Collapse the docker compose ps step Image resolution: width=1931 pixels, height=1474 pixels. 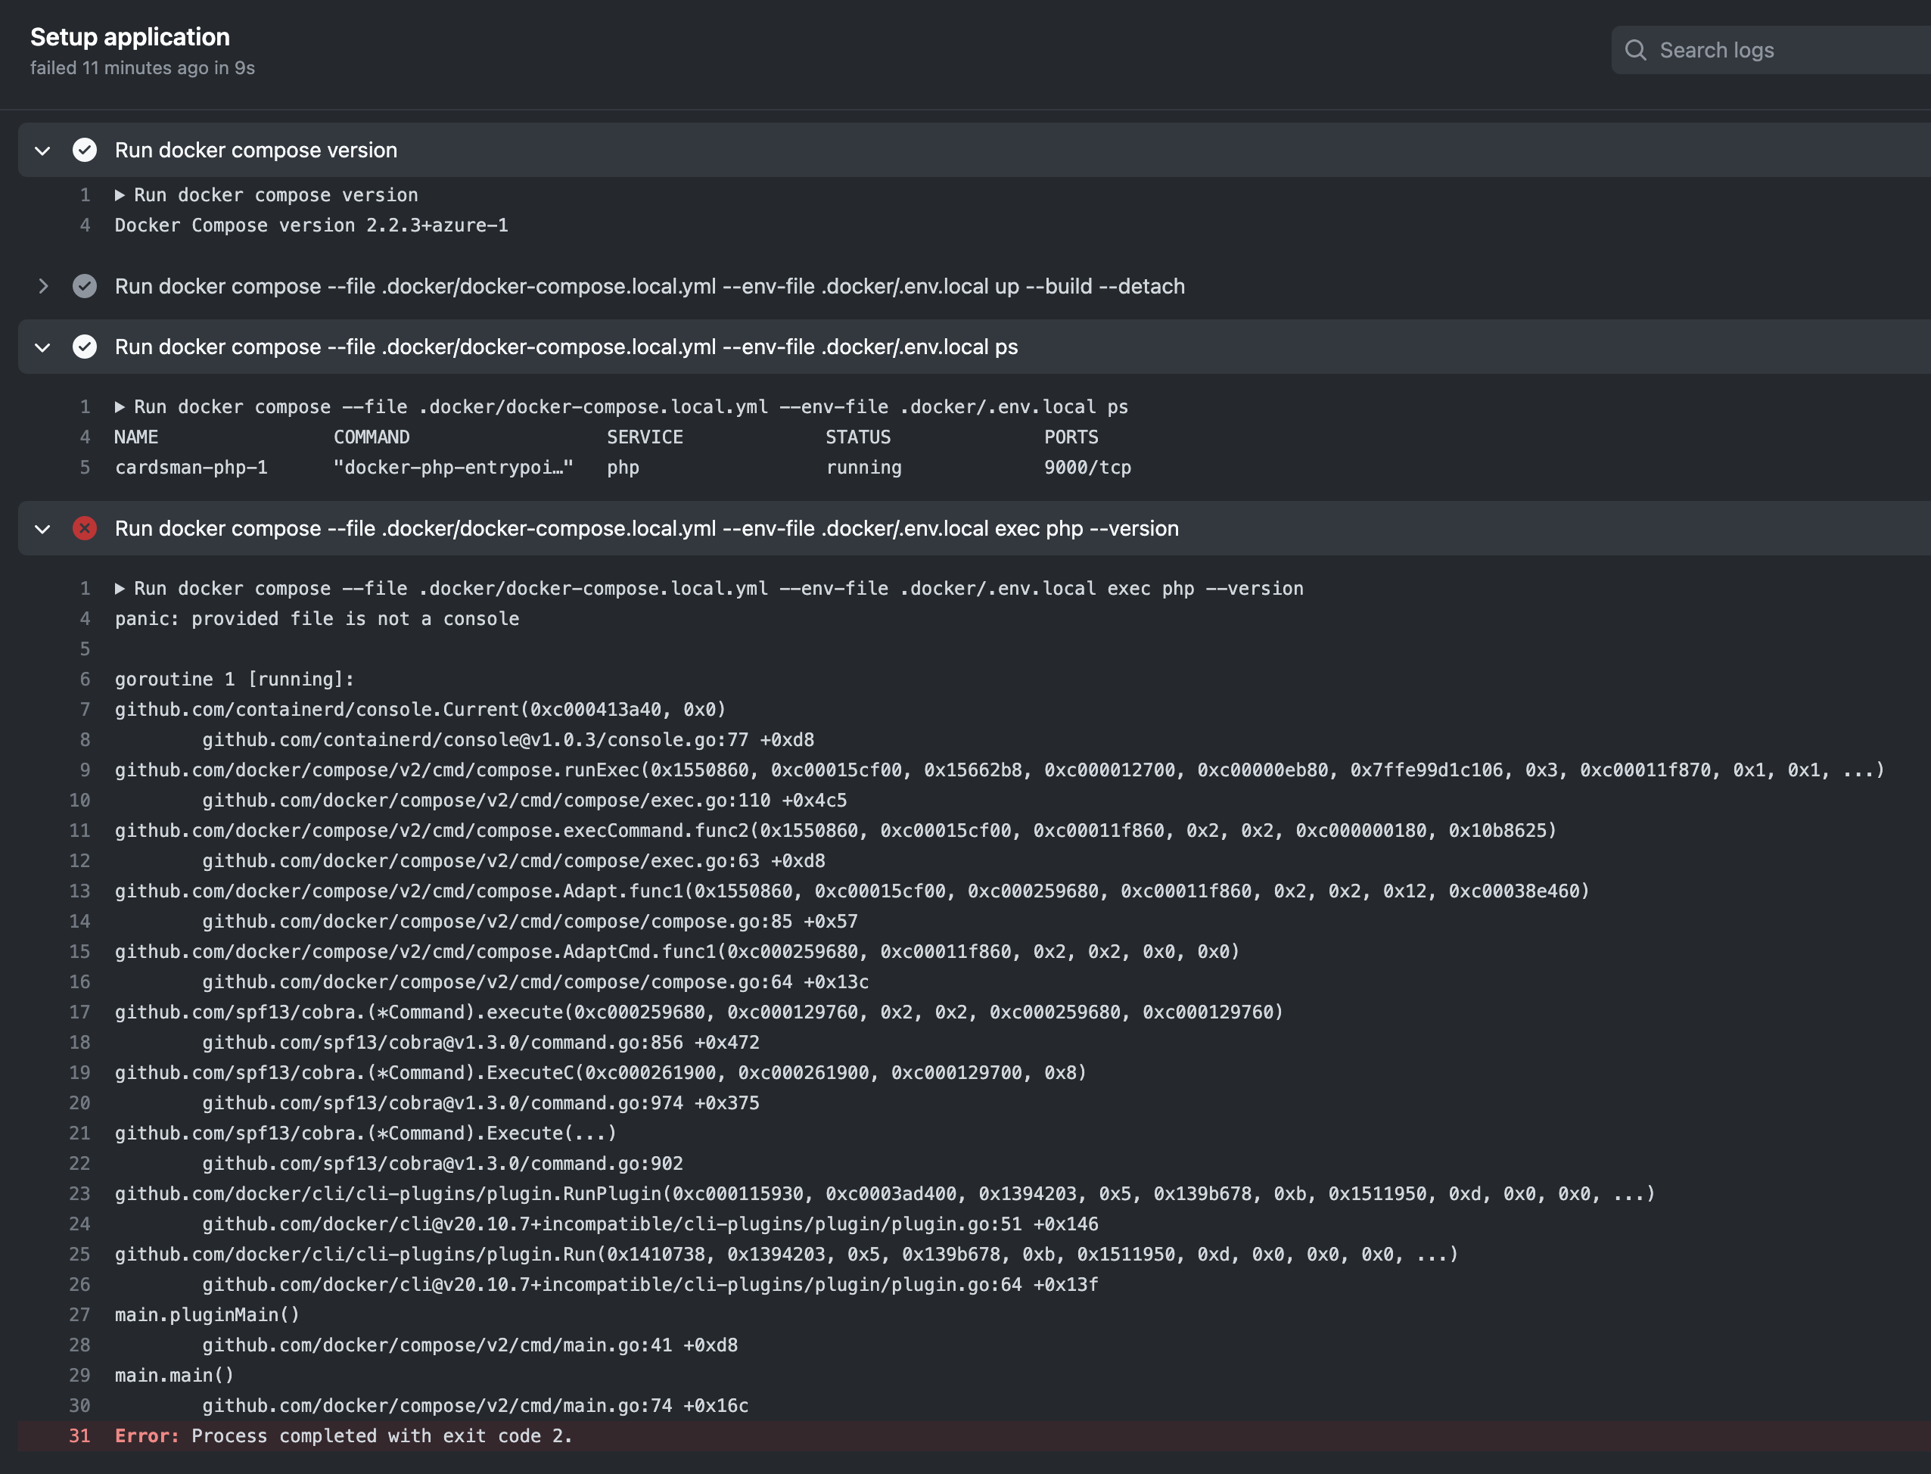42,347
